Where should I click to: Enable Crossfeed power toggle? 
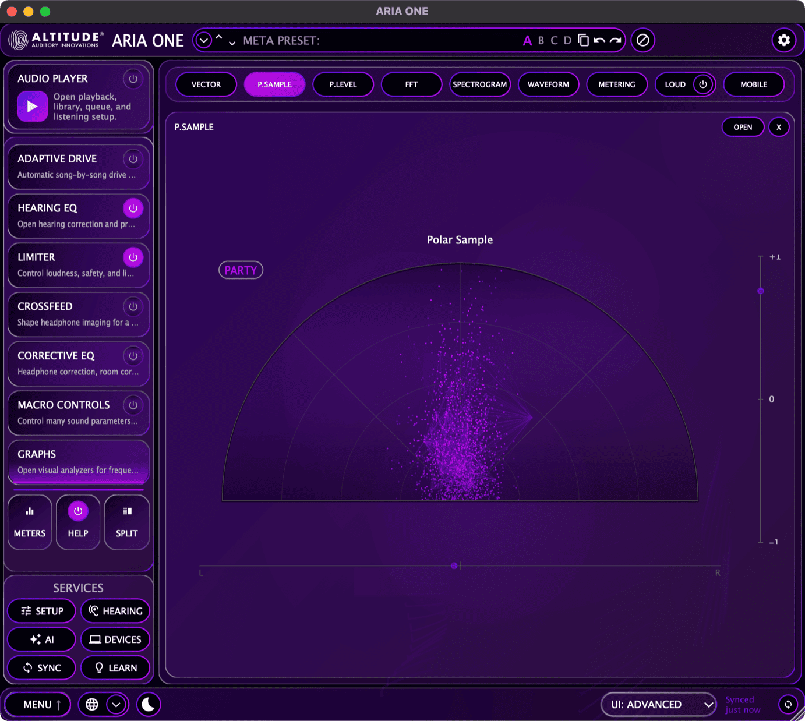point(133,306)
